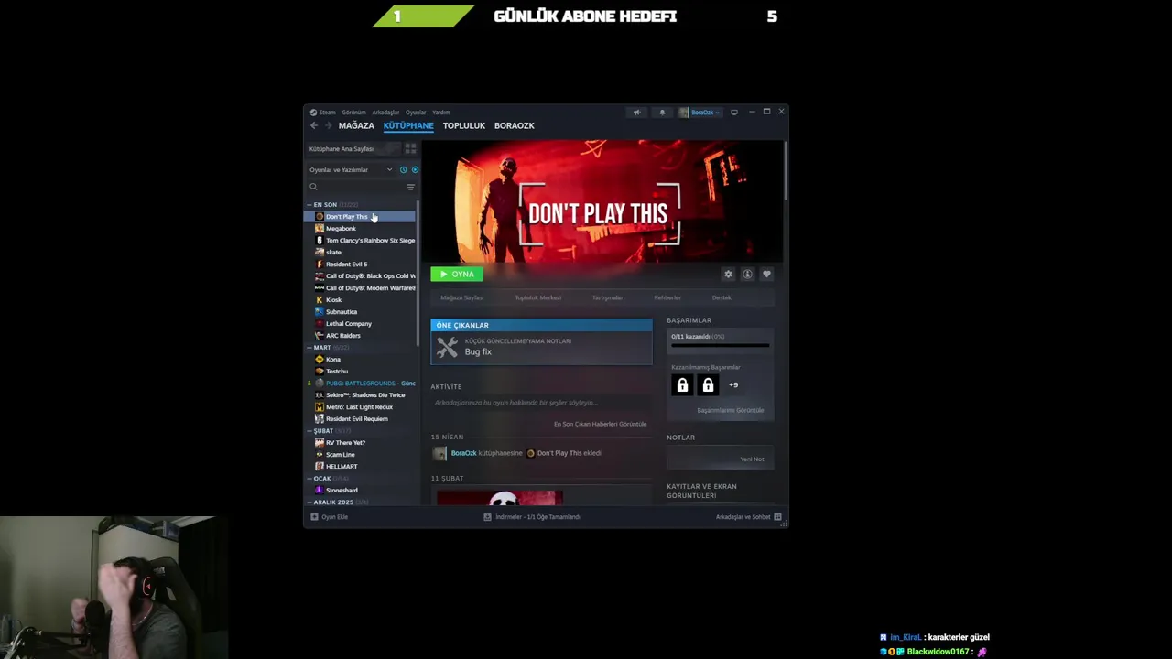Open the BORAOZK profile tab

pos(515,125)
